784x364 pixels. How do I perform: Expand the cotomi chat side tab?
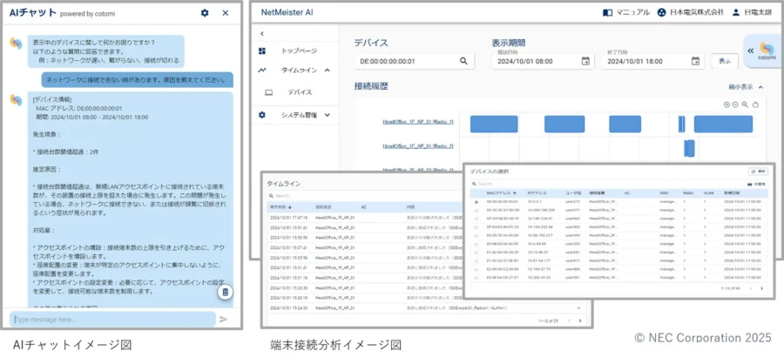click(762, 51)
